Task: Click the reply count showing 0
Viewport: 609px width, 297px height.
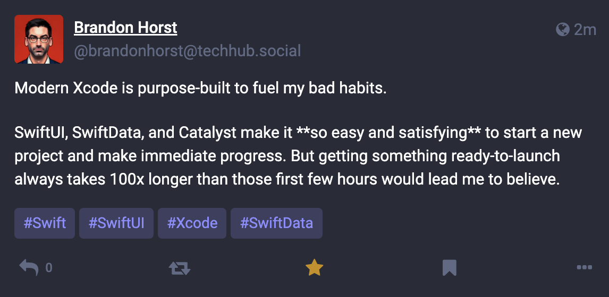Action: [48, 268]
